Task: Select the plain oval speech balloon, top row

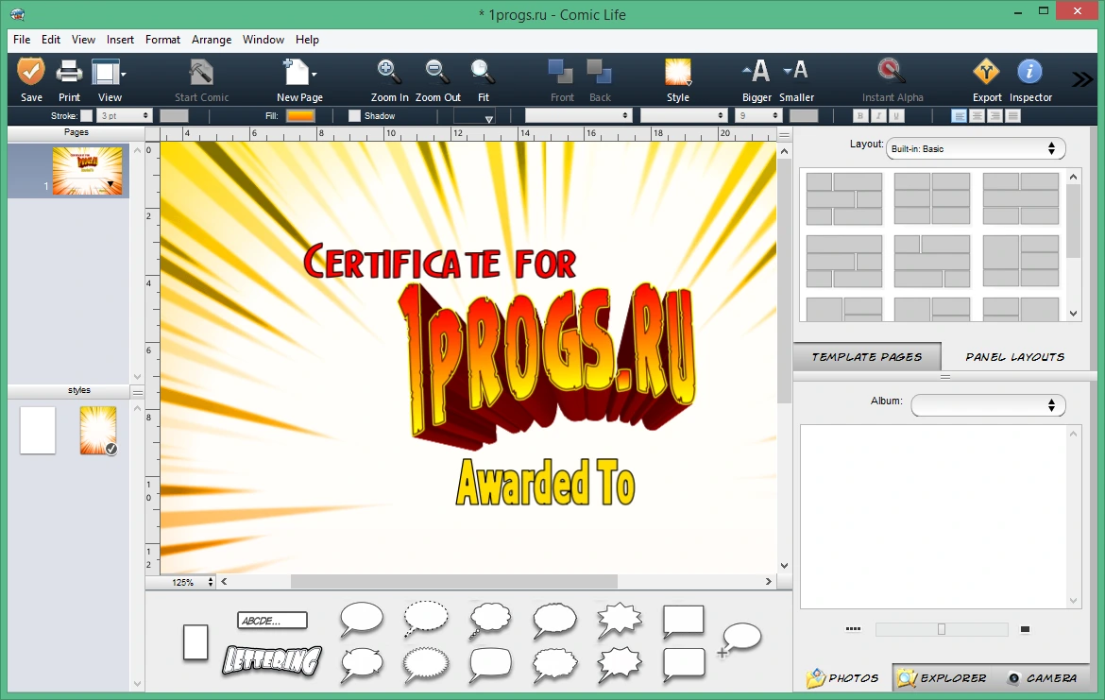Action: coord(362,620)
